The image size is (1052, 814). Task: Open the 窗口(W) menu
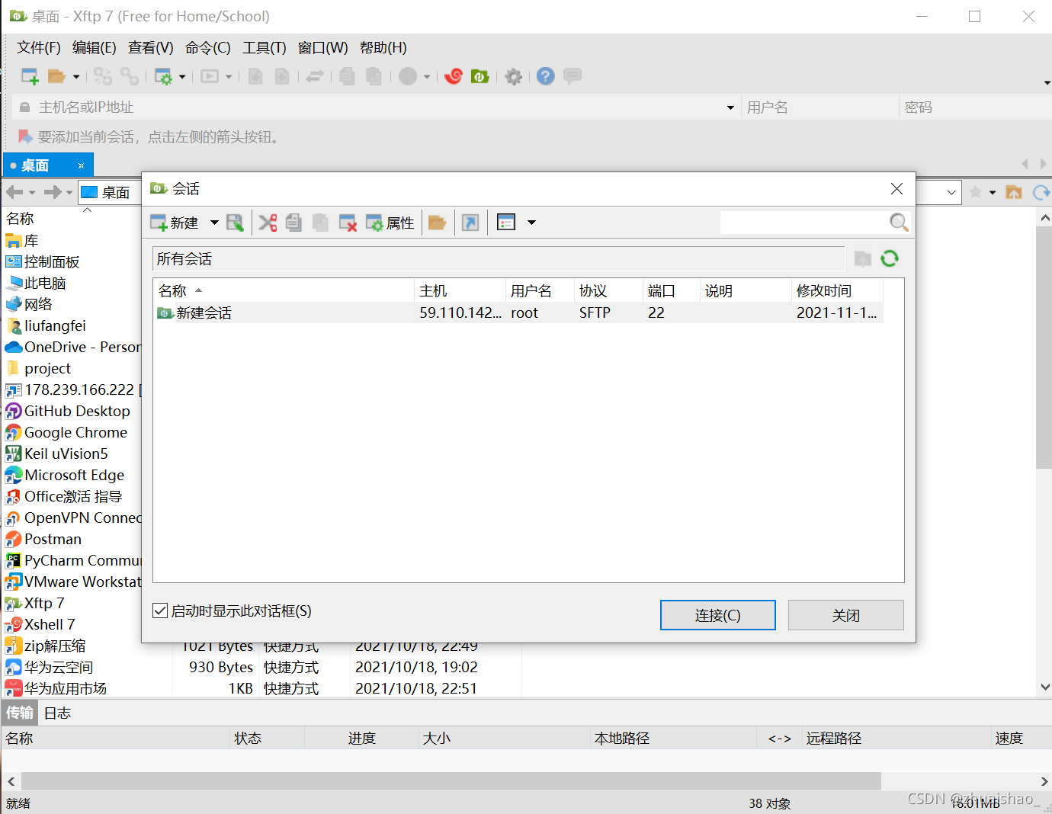323,48
